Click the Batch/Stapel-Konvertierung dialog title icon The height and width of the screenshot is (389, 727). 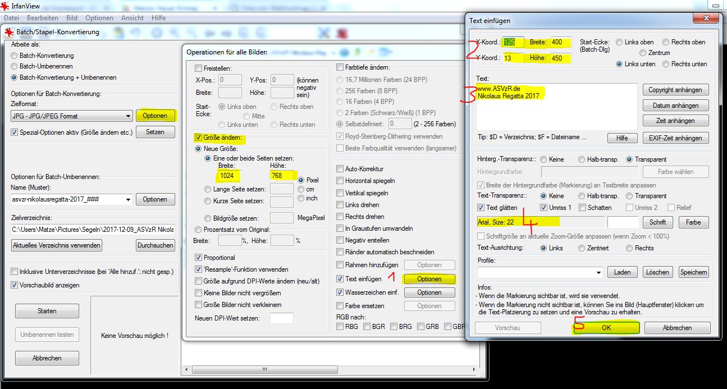pyautogui.click(x=10, y=32)
